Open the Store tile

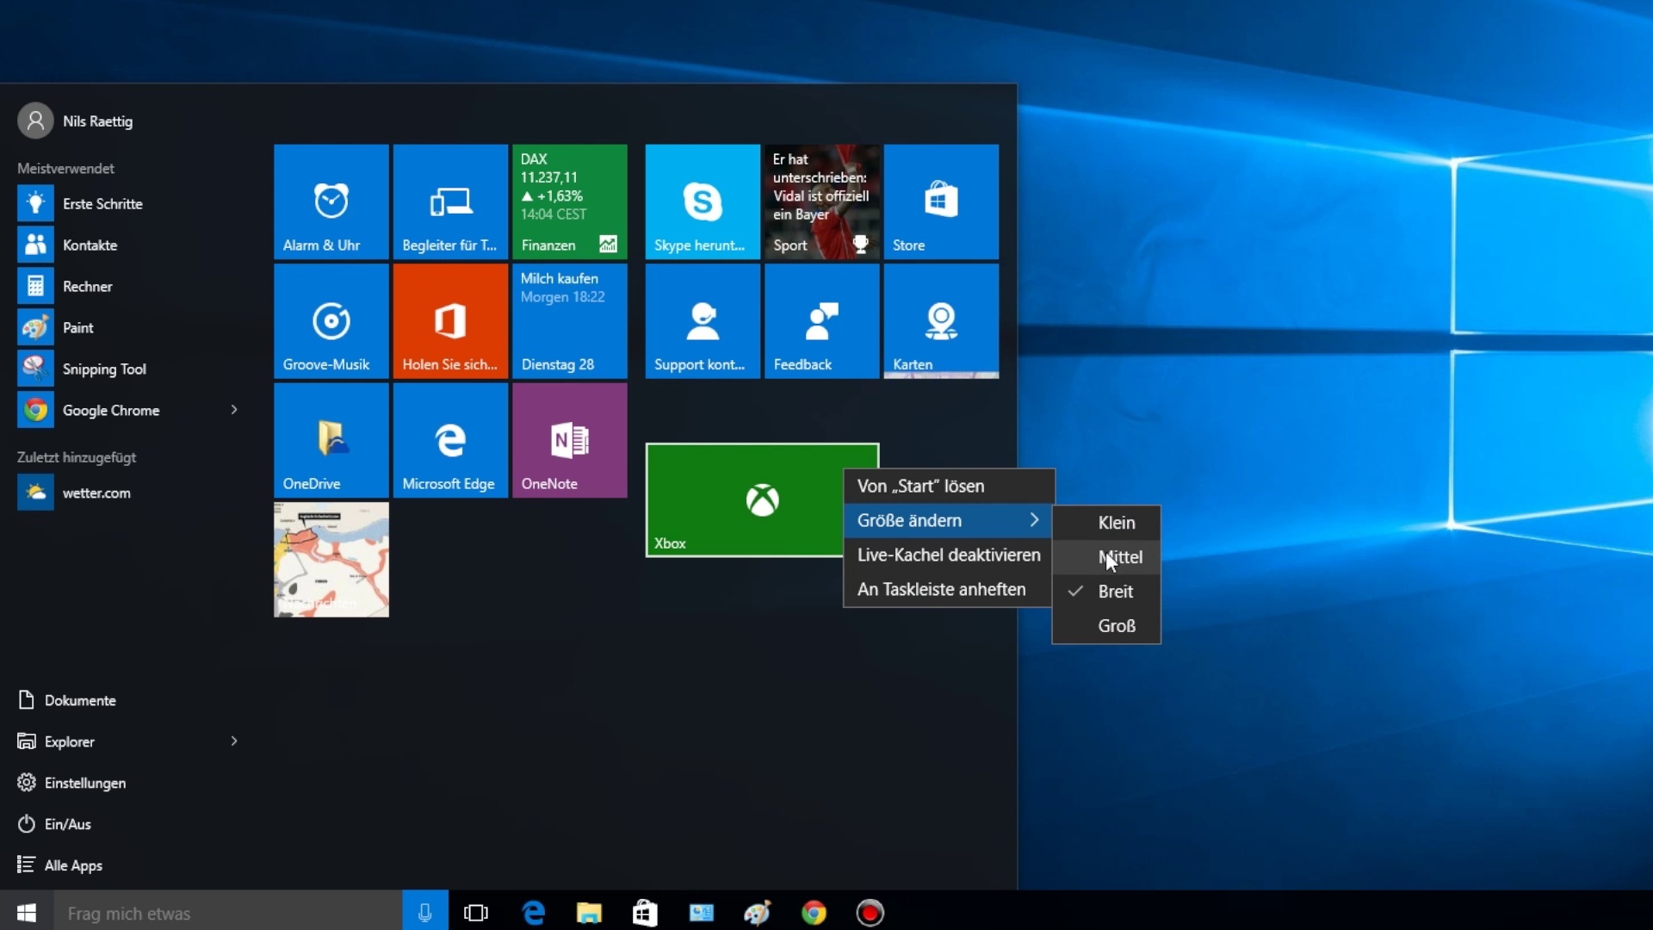point(939,202)
